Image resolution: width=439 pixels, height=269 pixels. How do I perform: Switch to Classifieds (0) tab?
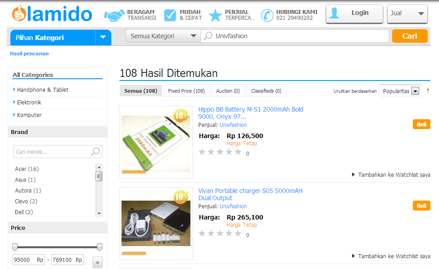tap(266, 91)
